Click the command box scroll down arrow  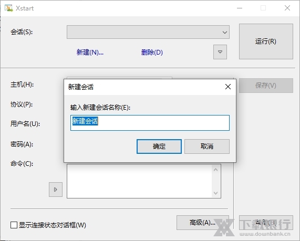(215, 193)
